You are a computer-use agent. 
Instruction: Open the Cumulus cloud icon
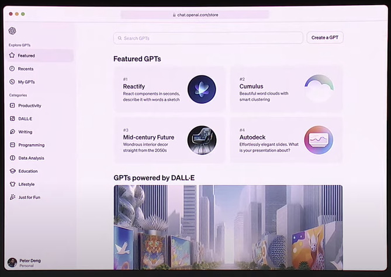click(x=319, y=89)
